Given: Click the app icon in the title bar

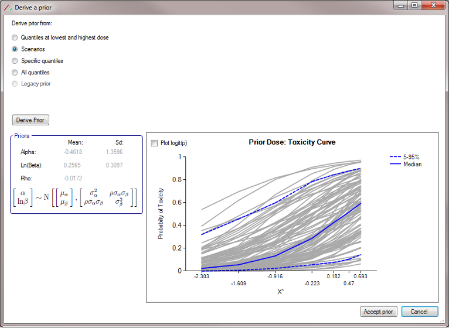Looking at the screenshot, I should [x=7, y=6].
